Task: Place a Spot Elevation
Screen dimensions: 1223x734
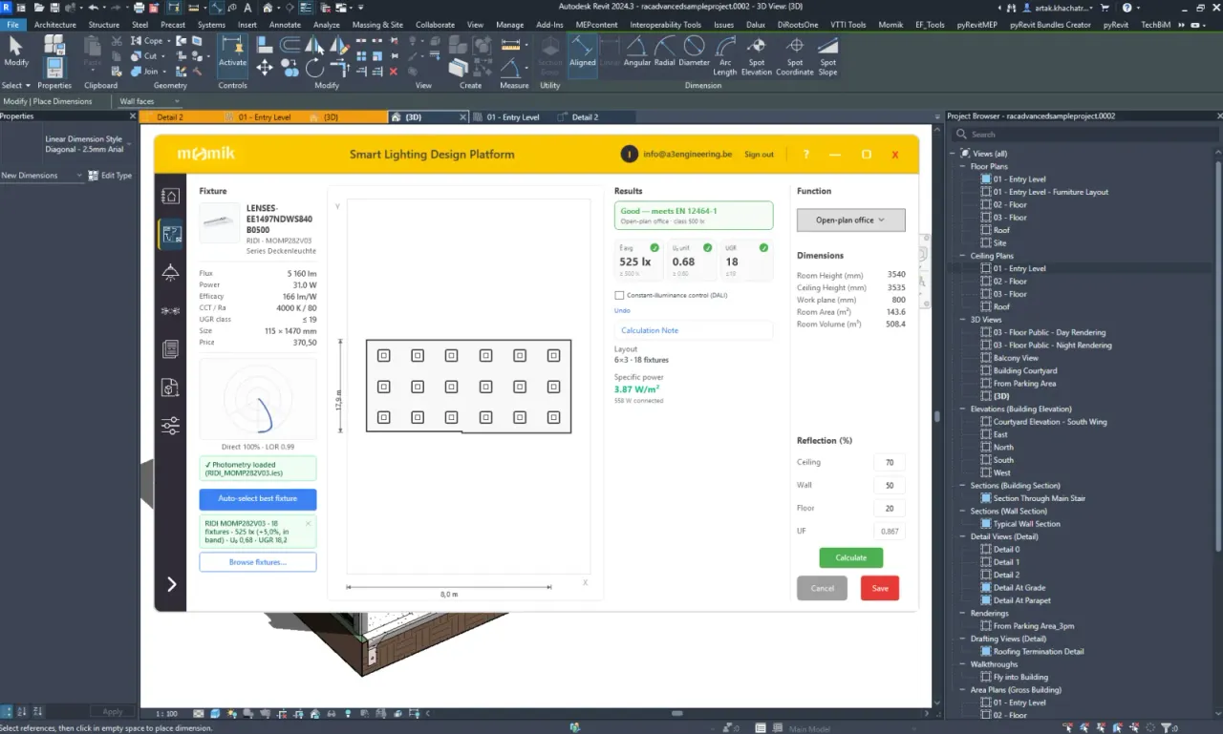Action: click(756, 55)
